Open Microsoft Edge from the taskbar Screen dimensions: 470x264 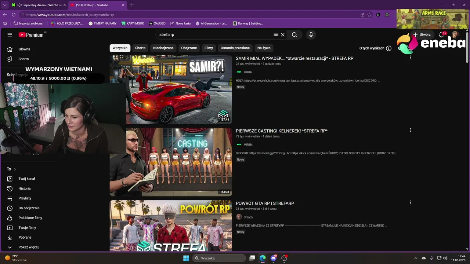263,258
